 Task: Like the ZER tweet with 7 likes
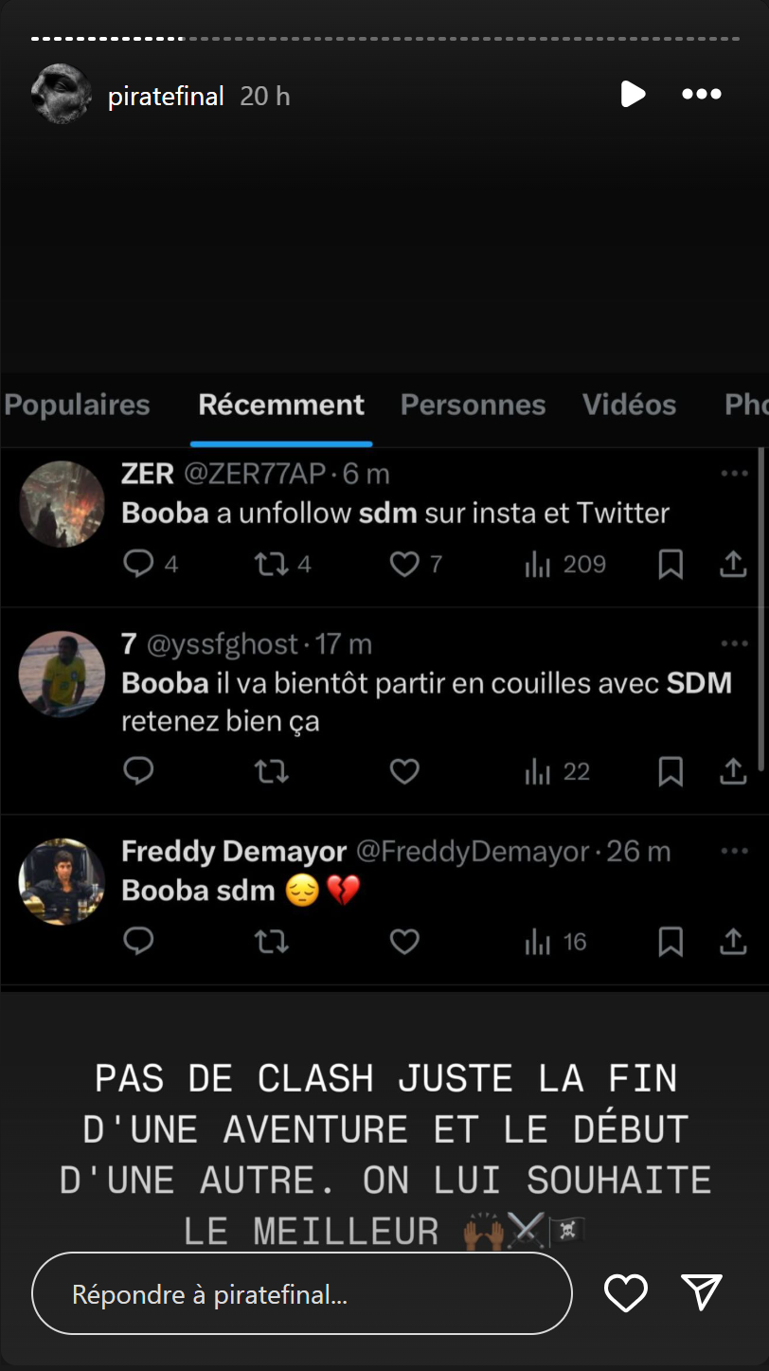[x=404, y=565]
